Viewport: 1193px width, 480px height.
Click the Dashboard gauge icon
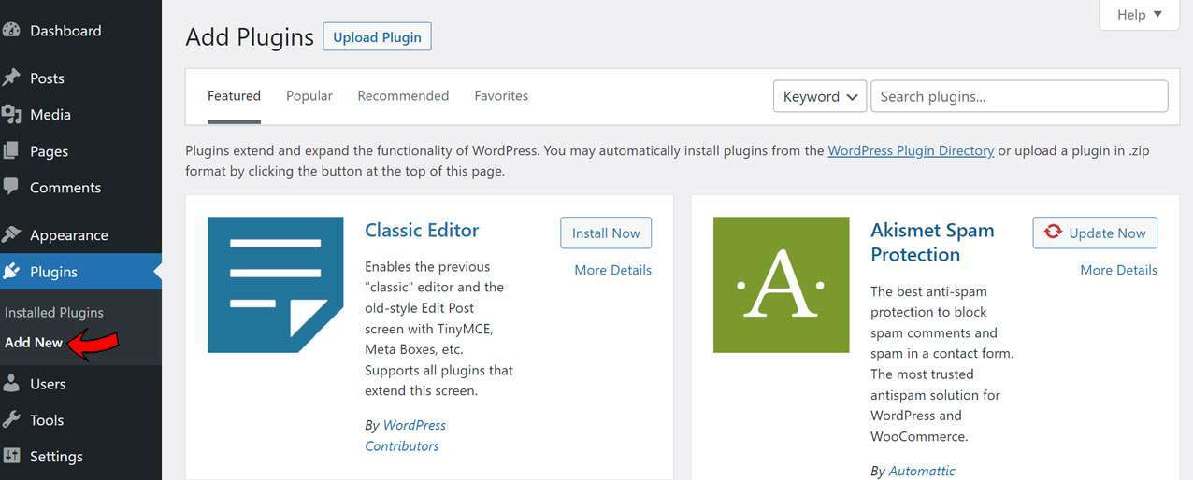click(x=10, y=30)
